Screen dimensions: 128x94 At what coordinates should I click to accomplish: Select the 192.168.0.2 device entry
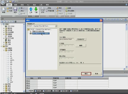[41, 33]
